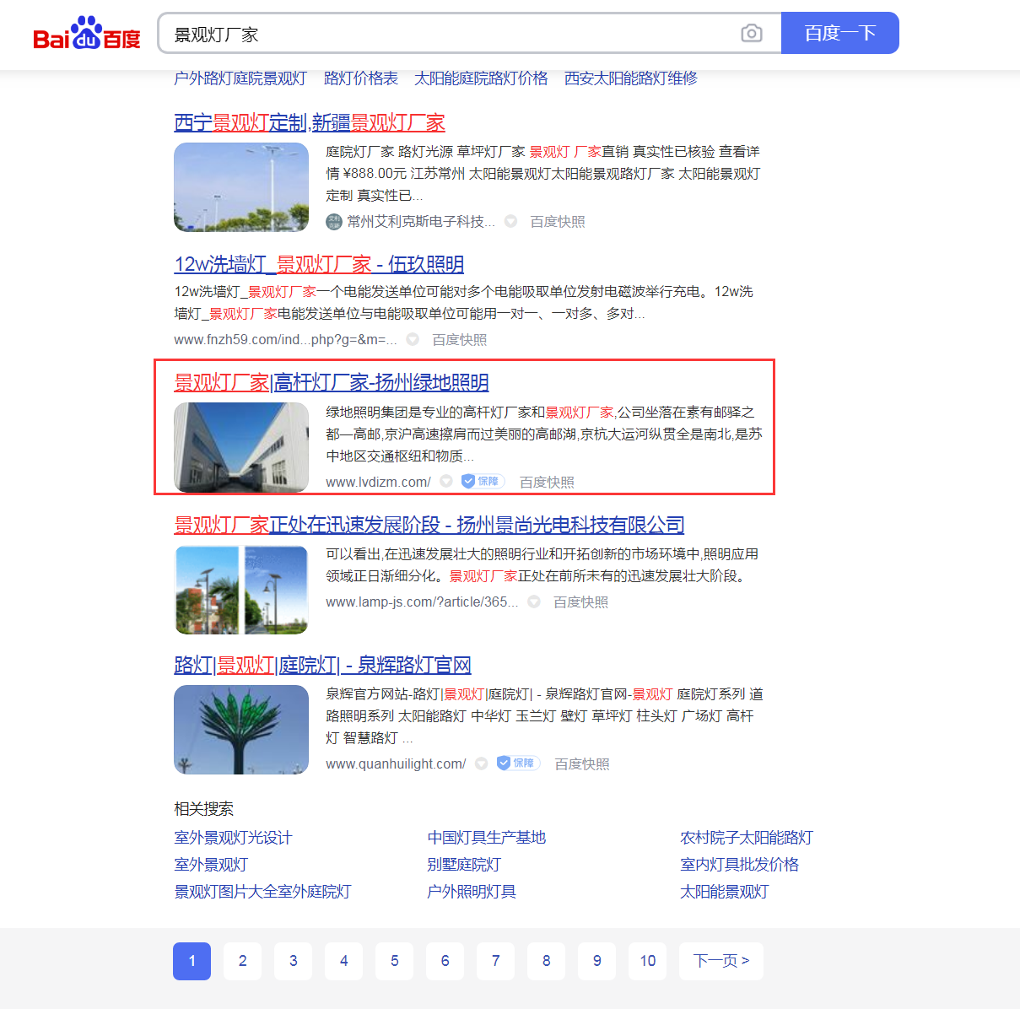Search related term 室外景观灯光设计
Screen dimensions: 1020x1009
(233, 838)
